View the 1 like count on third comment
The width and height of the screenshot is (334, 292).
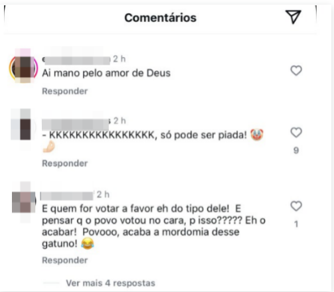pos(296,224)
